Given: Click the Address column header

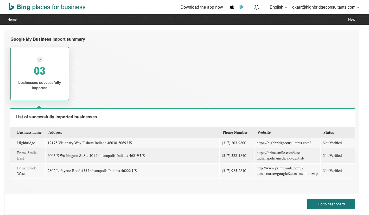Looking at the screenshot, I should click(55, 132).
